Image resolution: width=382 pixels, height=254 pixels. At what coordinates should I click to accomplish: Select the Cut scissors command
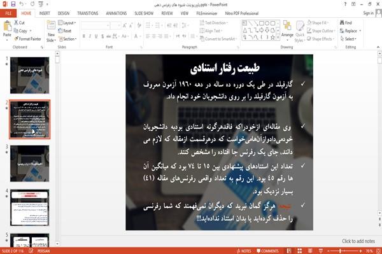[19, 23]
